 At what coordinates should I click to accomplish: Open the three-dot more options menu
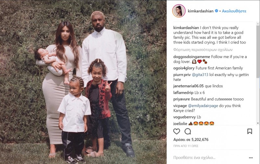tap(251, 158)
